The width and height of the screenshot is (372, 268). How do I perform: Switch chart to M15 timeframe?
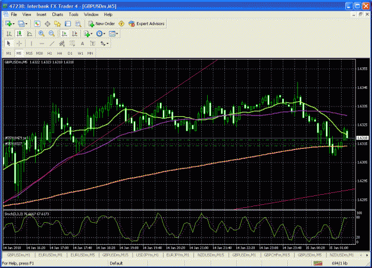pos(29,53)
